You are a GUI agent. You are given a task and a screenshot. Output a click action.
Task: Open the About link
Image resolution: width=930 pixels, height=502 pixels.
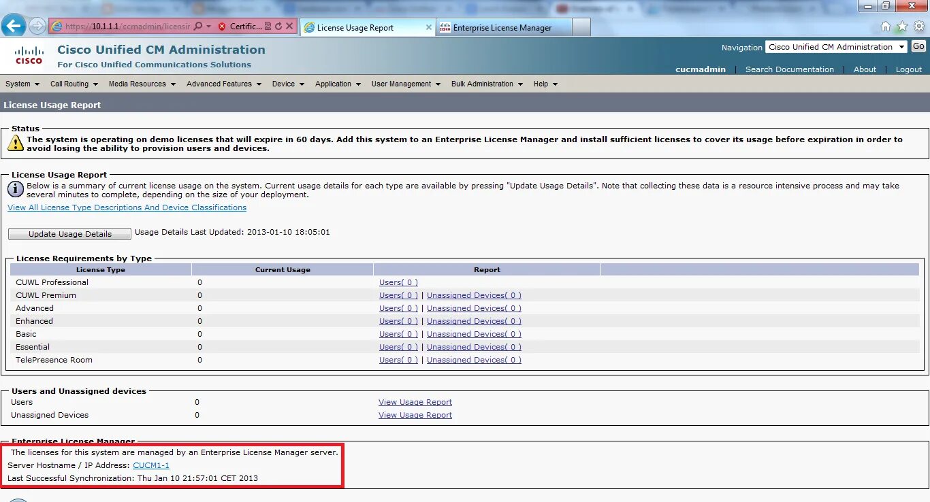865,69
